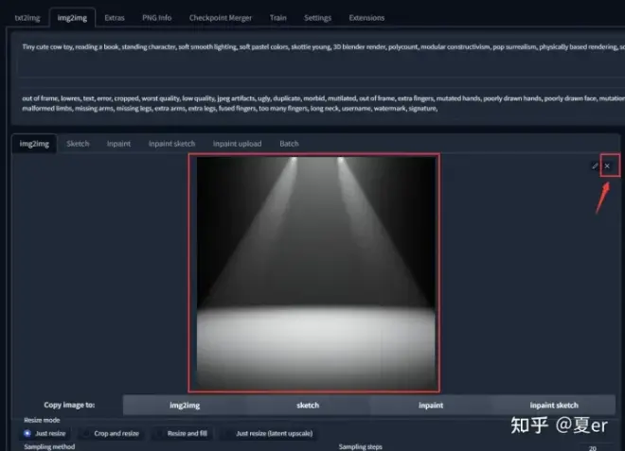Copy image to inpaint sketch button
The width and height of the screenshot is (625, 451).
click(x=554, y=406)
